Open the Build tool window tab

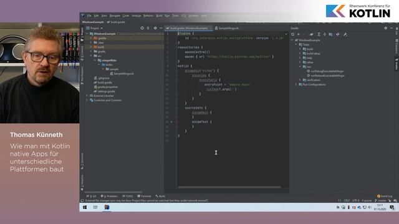160,196
